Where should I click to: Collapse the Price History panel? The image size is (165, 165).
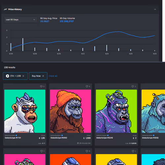tap(155, 9)
